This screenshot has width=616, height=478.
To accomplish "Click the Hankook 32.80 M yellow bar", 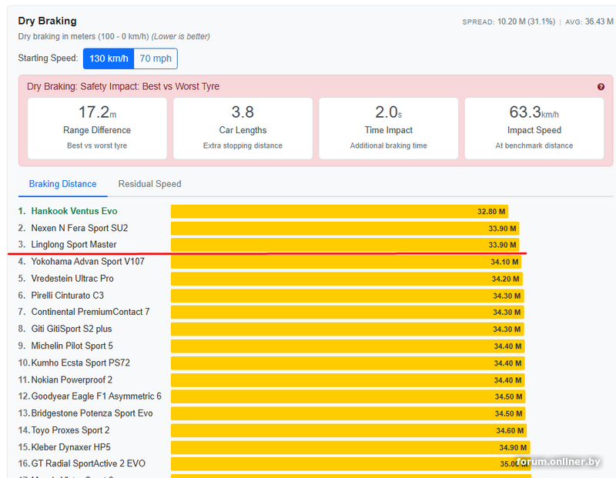I will (339, 211).
